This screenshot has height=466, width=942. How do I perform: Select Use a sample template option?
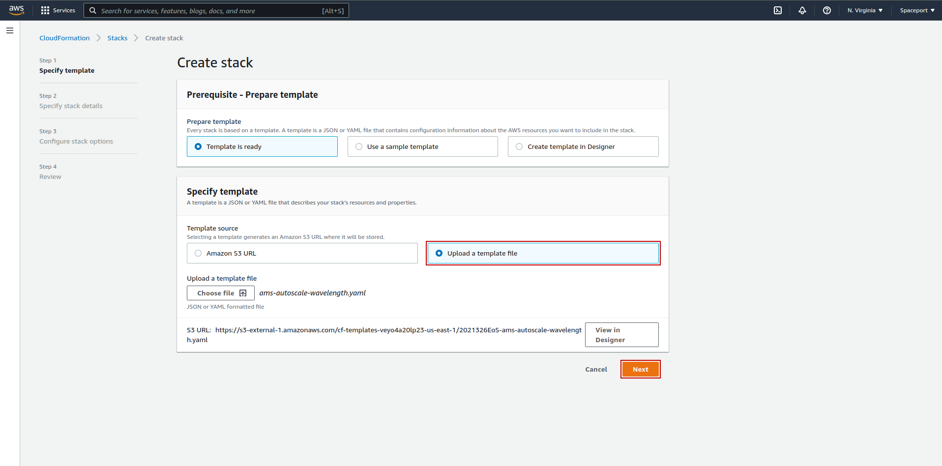[422, 146]
